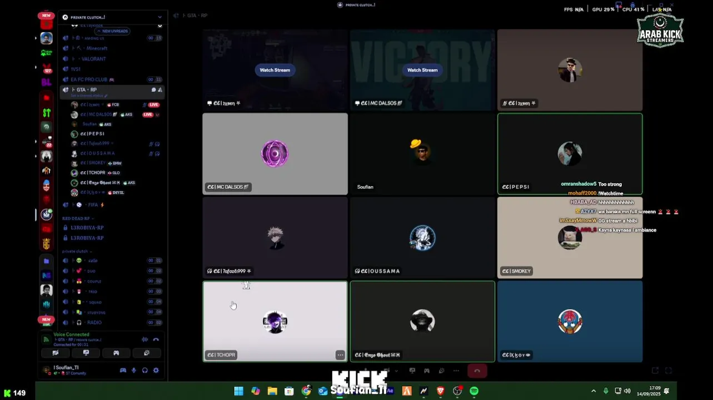Open User Settings gear
713x400 pixels.
(156, 371)
